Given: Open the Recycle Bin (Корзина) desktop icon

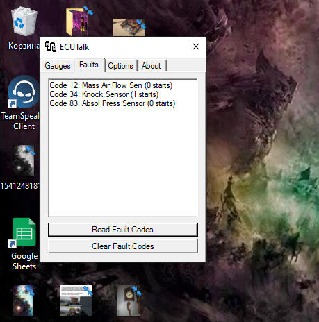Looking at the screenshot, I should (x=24, y=28).
